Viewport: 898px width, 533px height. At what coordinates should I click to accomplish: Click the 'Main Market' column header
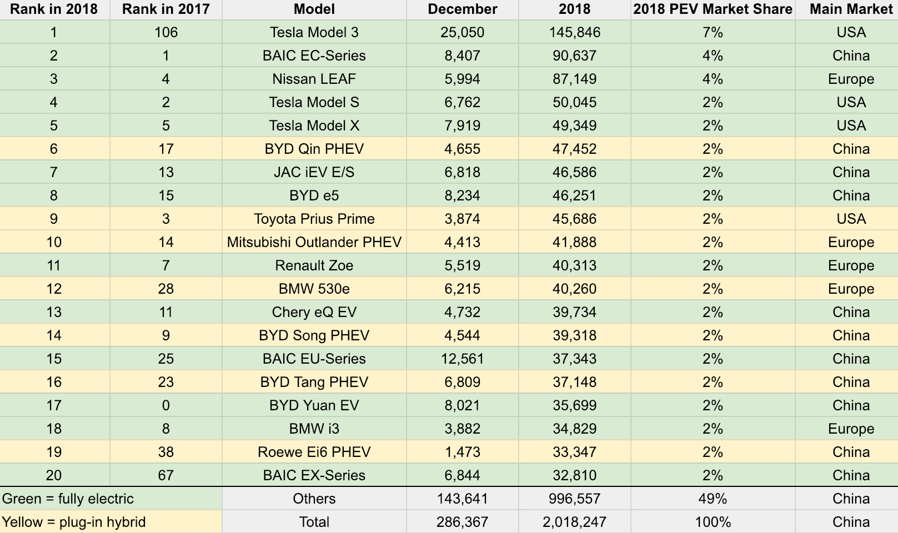click(851, 9)
